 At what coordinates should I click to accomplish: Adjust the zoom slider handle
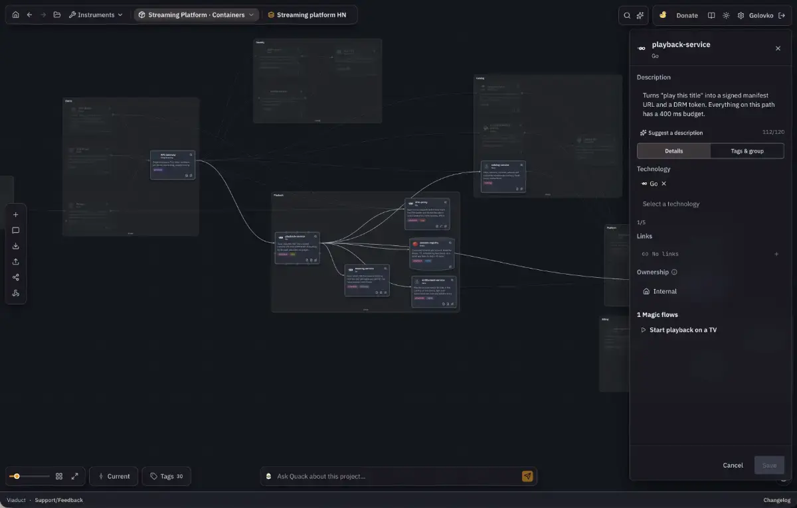17,476
